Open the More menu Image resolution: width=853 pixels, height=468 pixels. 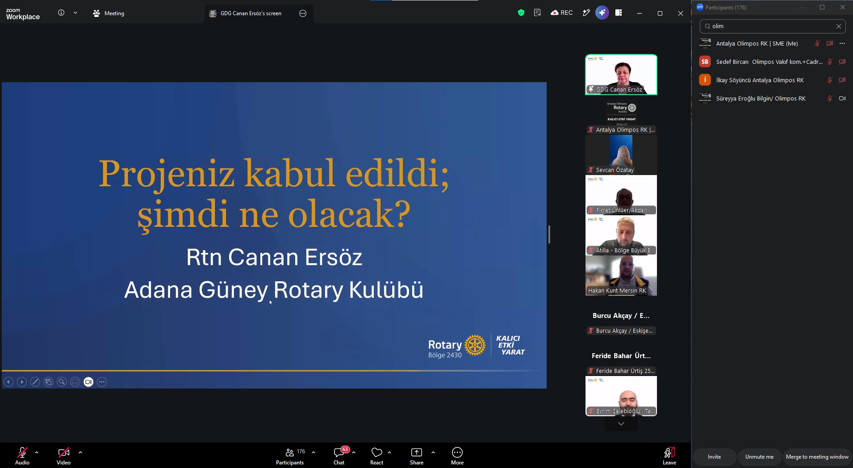457,456
